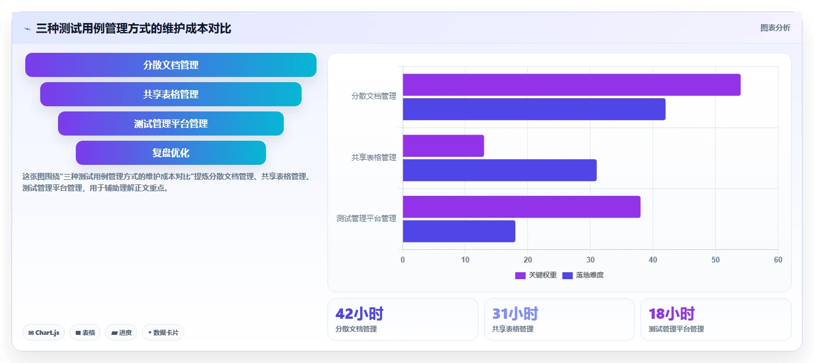Screen dimensions: 814x363
Task: Click the purple 关键权重 bar for 测试管理平台管理
Action: pyautogui.click(x=522, y=207)
